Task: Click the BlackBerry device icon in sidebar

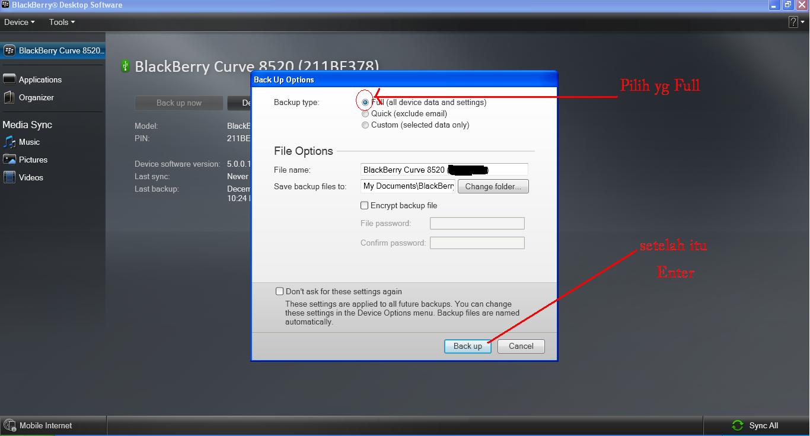Action: (x=9, y=50)
